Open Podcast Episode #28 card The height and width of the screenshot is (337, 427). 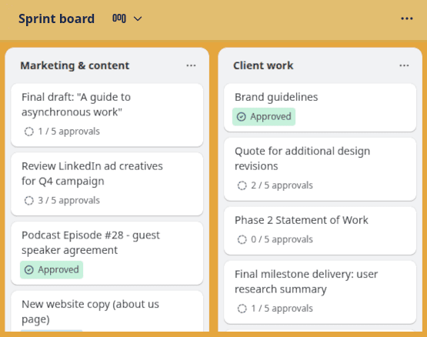coord(107,253)
